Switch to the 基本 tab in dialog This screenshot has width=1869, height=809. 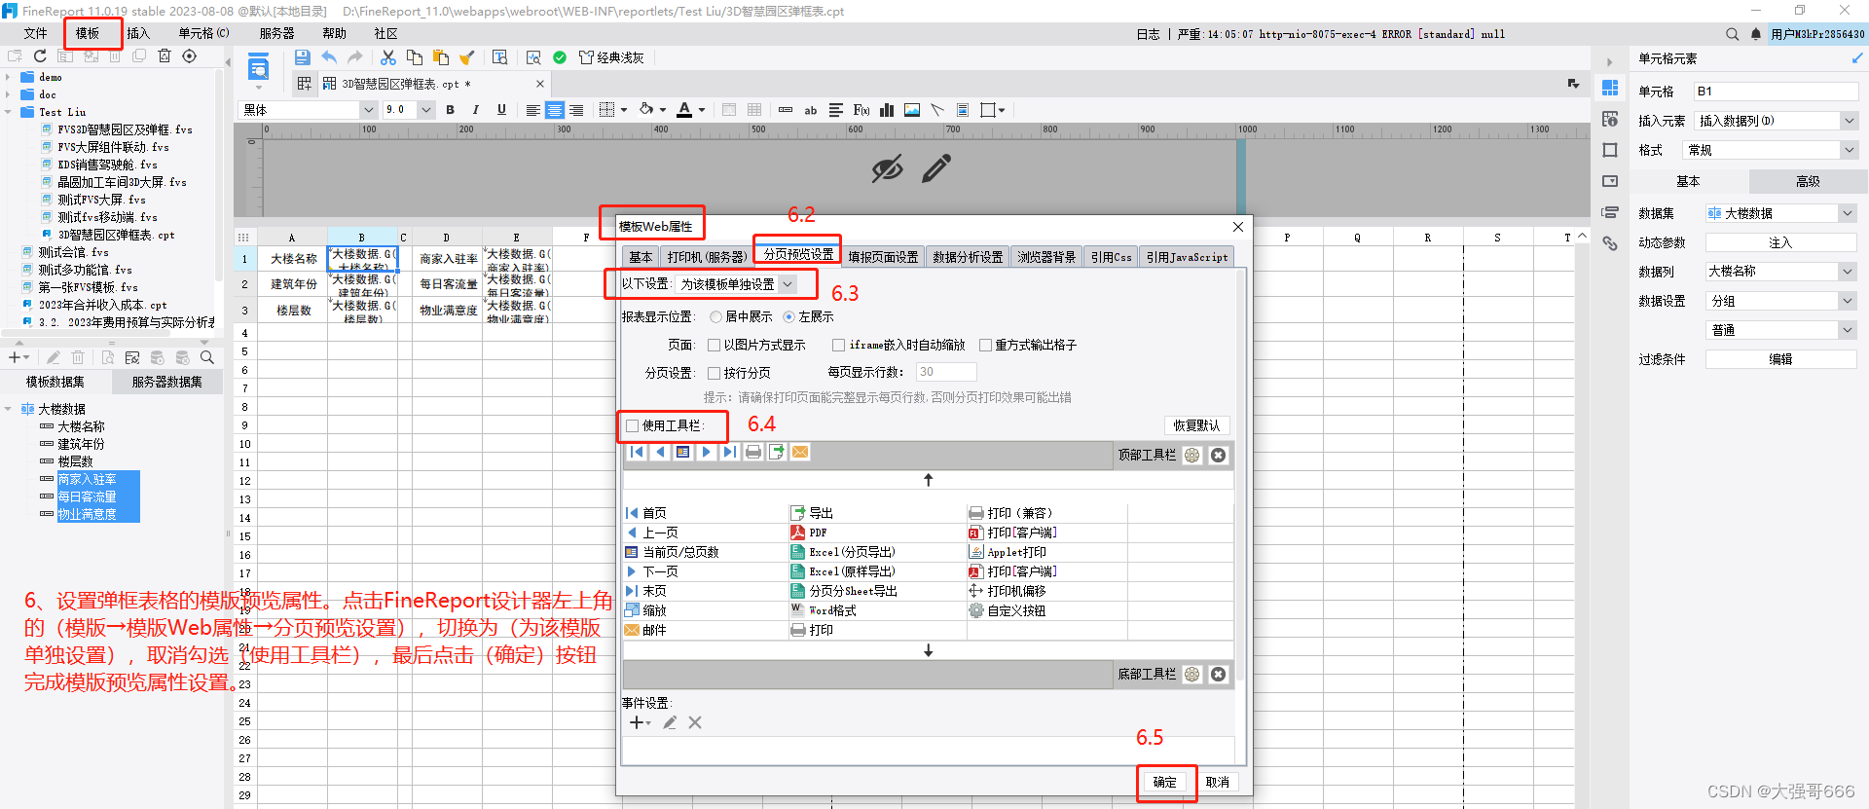coord(641,257)
